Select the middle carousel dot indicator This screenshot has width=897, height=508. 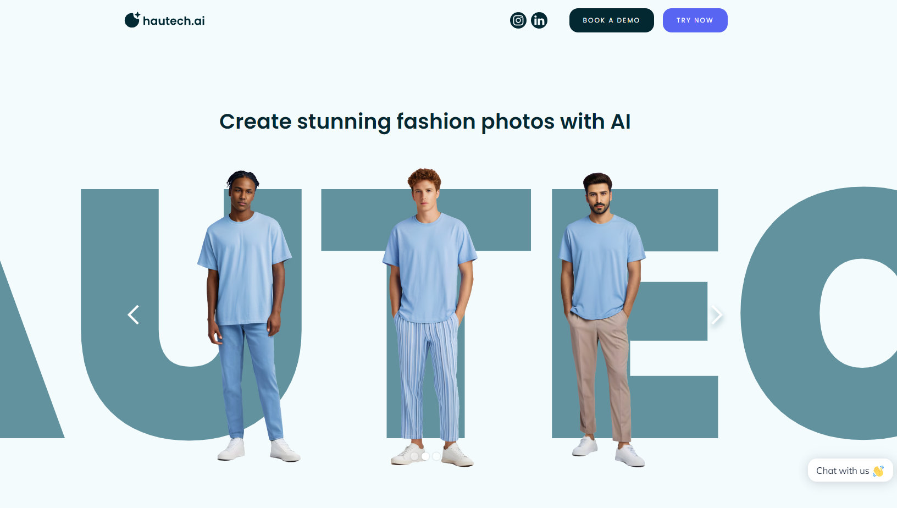pos(425,456)
